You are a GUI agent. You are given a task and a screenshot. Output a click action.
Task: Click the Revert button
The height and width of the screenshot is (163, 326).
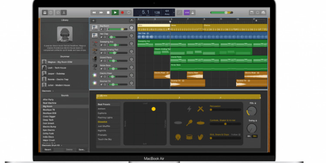click(x=48, y=150)
